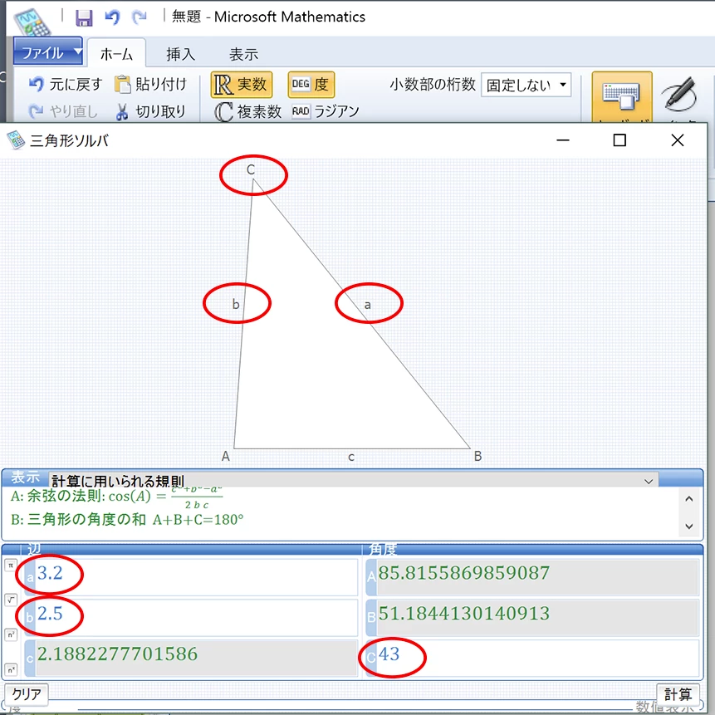
Task: Click side label c below triangle
Action: [351, 457]
